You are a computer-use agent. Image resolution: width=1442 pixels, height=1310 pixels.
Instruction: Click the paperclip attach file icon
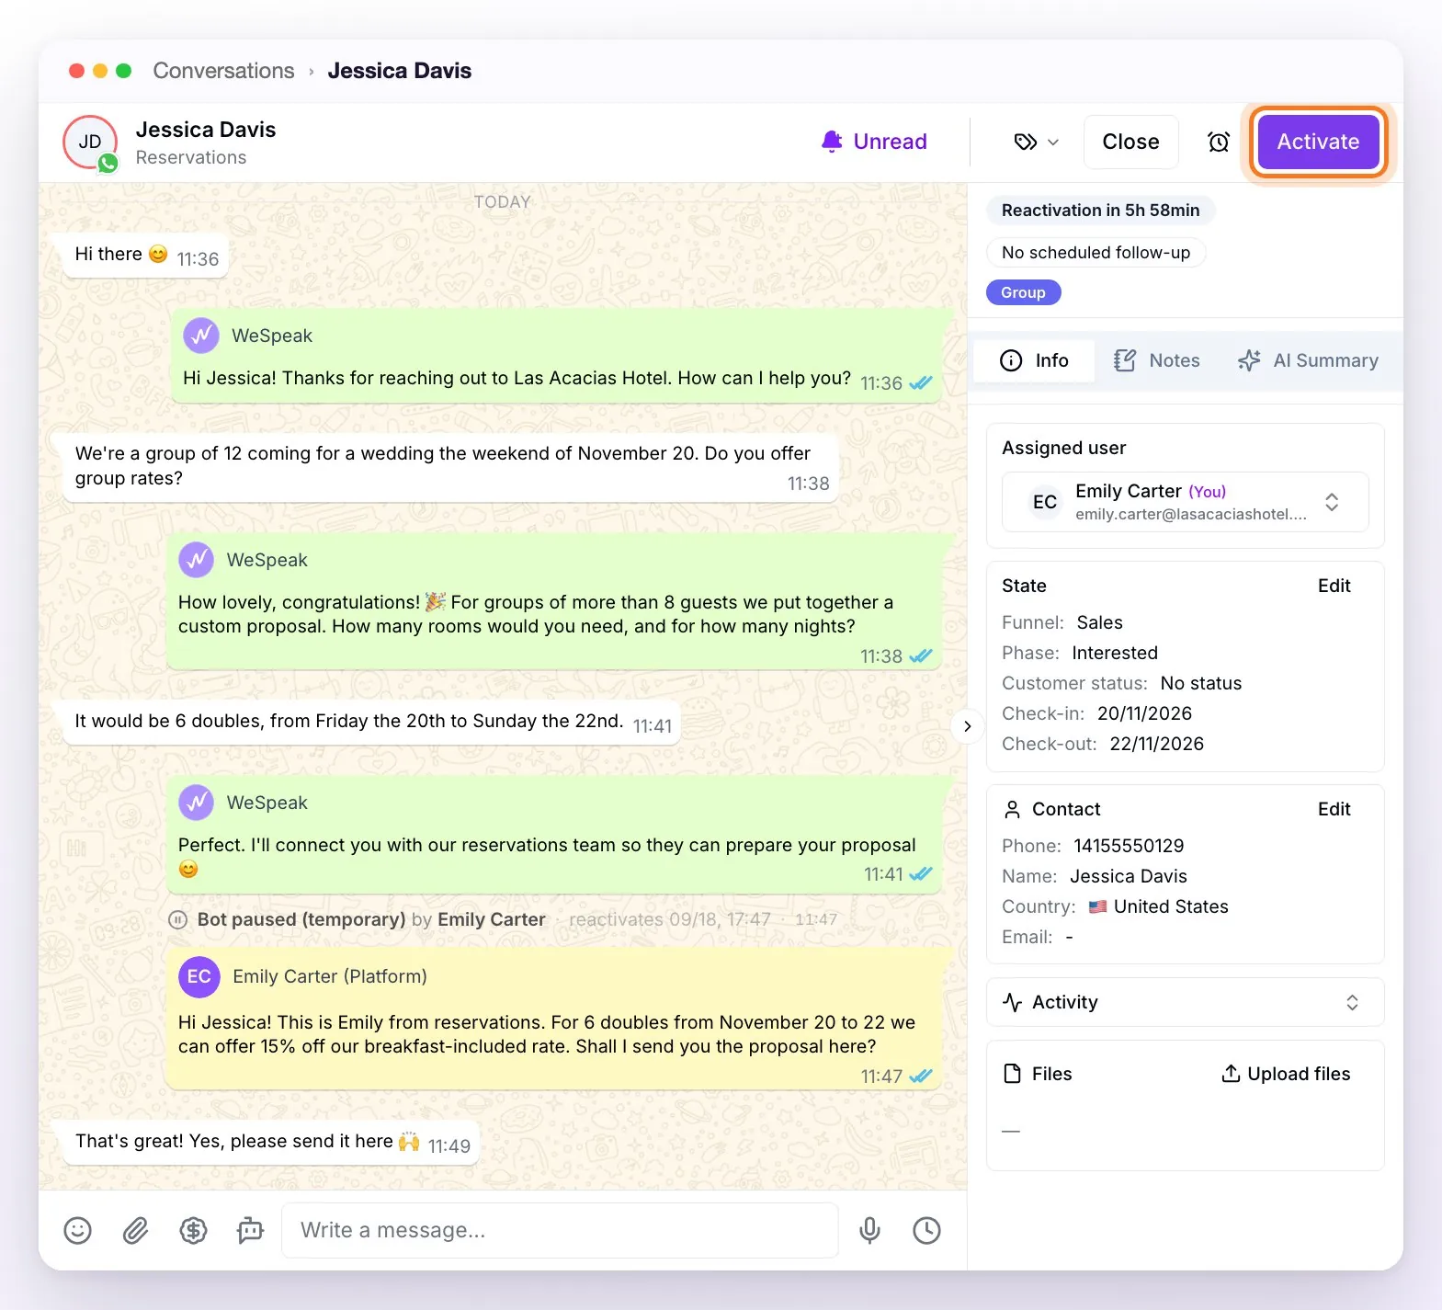(135, 1230)
